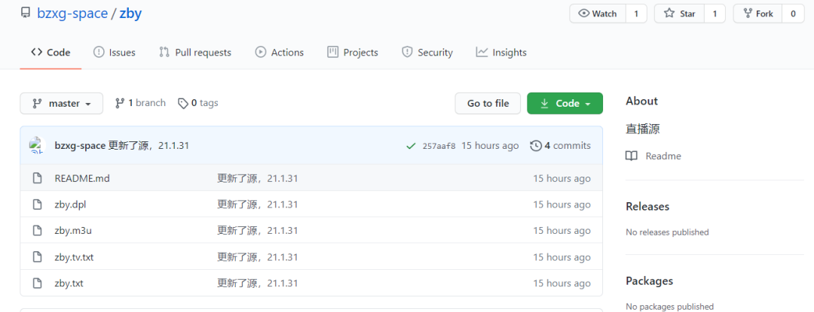Image resolution: width=814 pixels, height=312 pixels.
Task: Open the Pull requests tab
Action: (x=195, y=53)
